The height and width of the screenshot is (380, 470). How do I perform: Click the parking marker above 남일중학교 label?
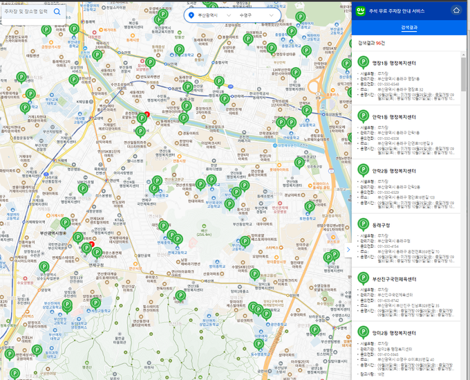306,111
